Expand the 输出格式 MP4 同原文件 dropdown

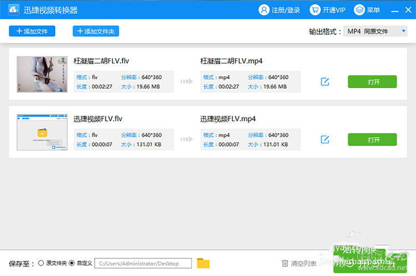375,31
